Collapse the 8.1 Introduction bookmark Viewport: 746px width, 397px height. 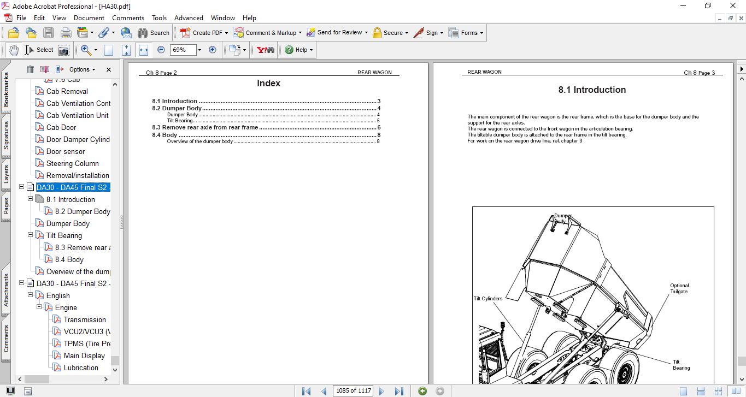31,199
